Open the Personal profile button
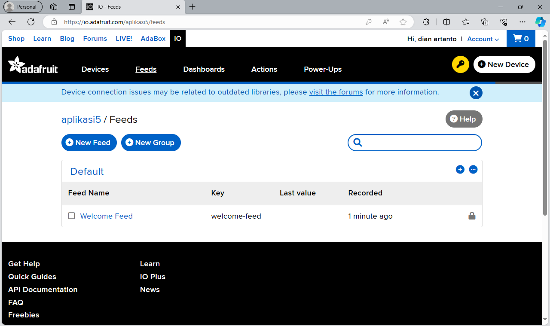This screenshot has width=550, height=326. tap(23, 7)
